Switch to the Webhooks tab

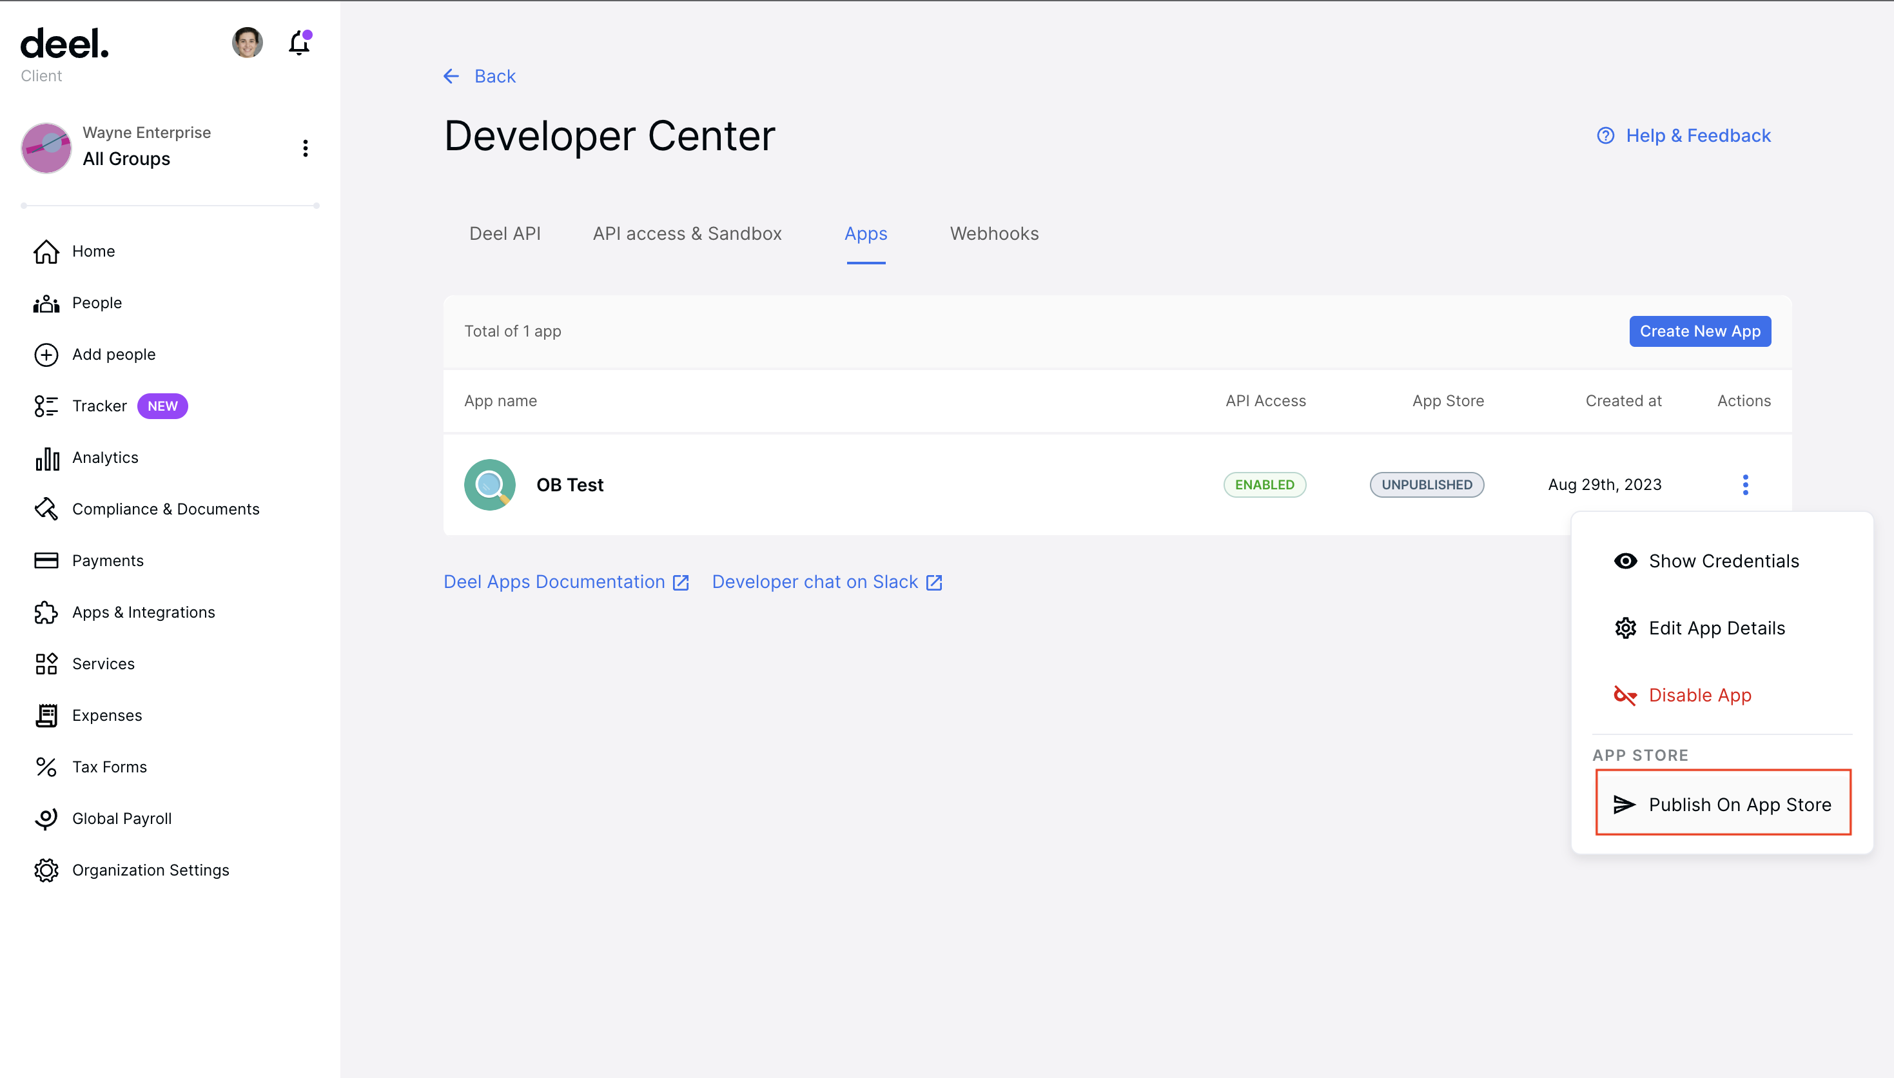click(994, 234)
